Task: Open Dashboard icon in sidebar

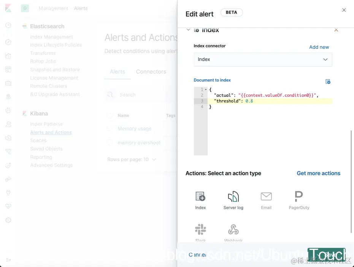Action: tap(8, 70)
